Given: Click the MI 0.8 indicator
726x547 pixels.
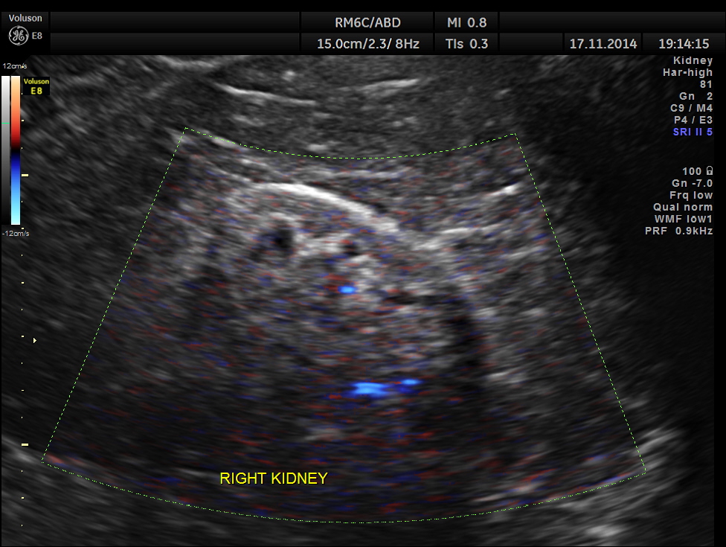Looking at the screenshot, I should pos(466,22).
